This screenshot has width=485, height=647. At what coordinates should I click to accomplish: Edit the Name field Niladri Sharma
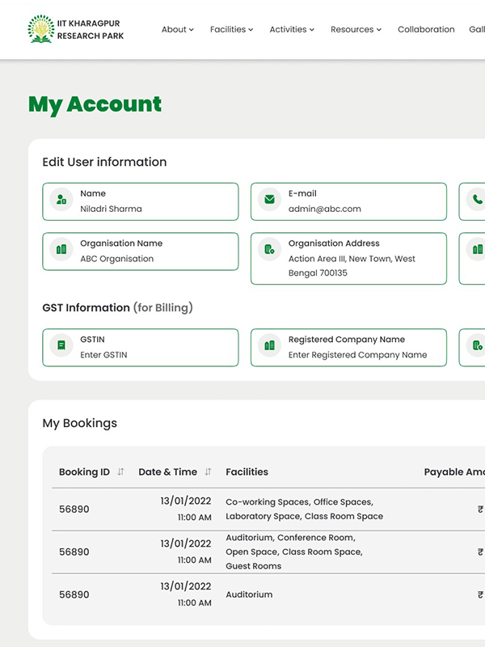coord(141,201)
